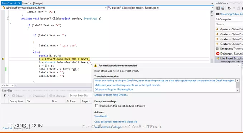Click the red Debugger stopped icon
Screen dimensions: 243x133
pyautogui.click(x=218, y=53)
